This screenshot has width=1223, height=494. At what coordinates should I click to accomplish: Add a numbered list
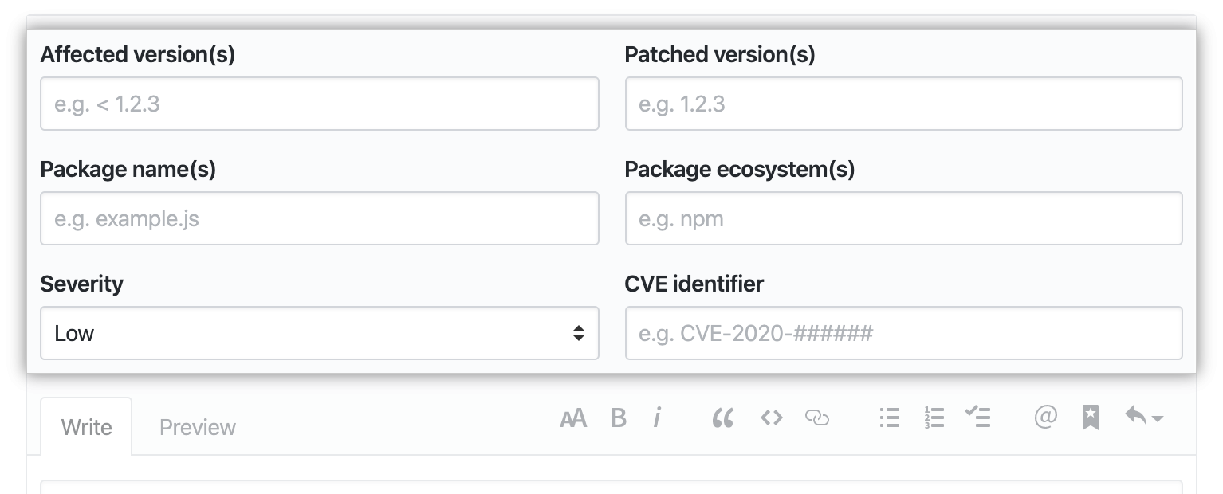click(x=934, y=418)
